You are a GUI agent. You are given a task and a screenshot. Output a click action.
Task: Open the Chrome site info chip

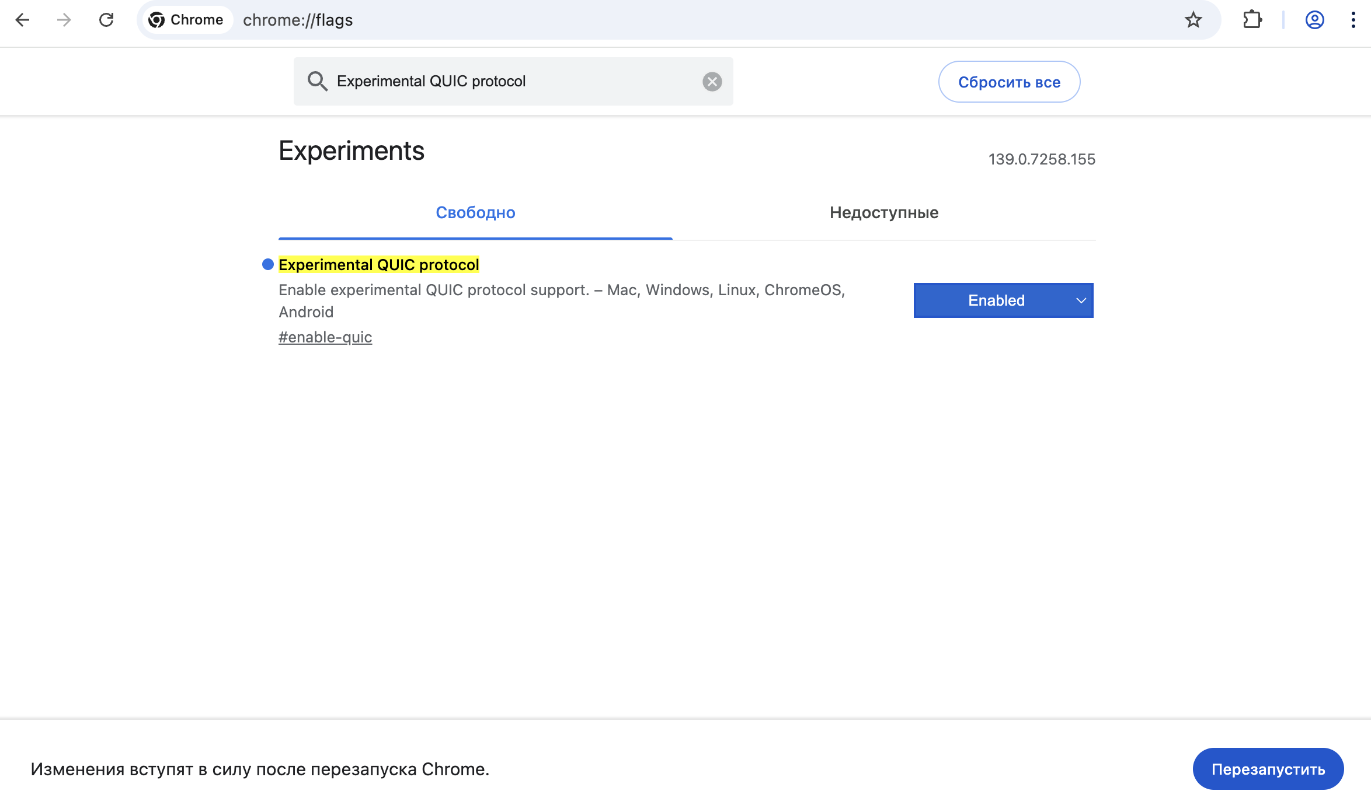click(x=186, y=20)
